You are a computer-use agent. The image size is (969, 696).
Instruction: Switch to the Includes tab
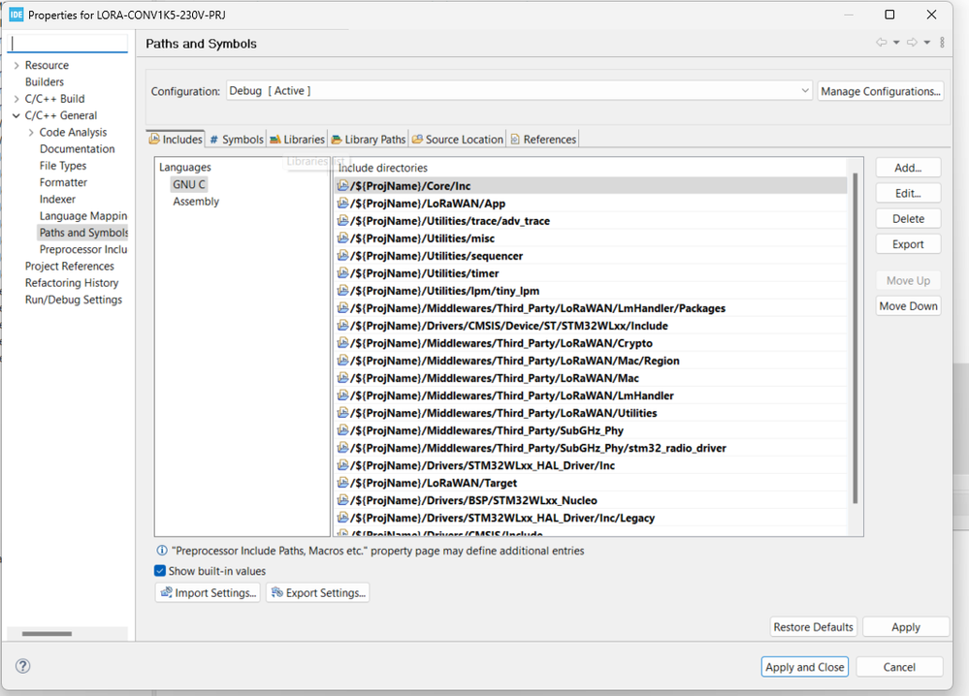(177, 140)
